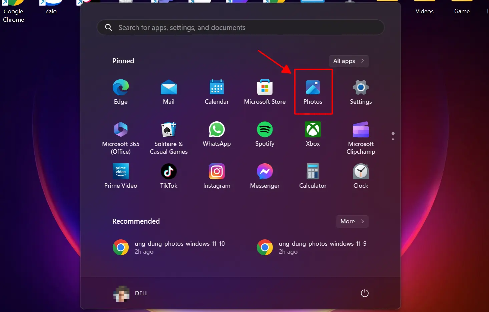
Task: Click the search magnifier icon
Action: click(108, 27)
